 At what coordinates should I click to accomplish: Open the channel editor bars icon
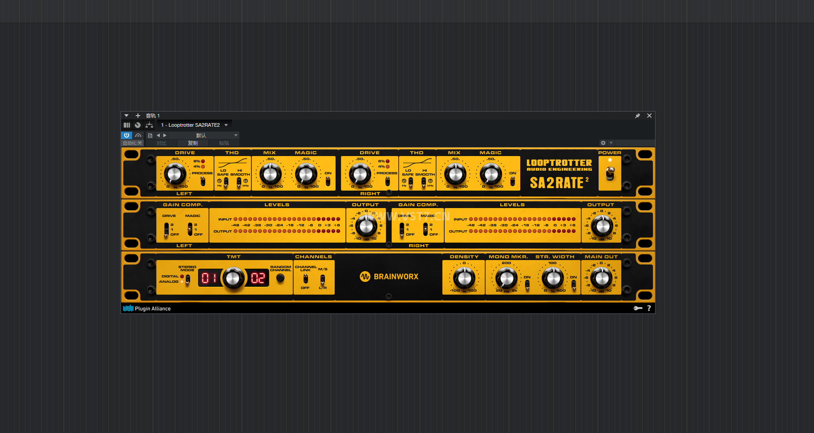click(127, 125)
